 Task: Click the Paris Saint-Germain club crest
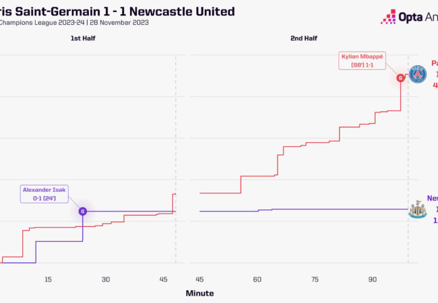coord(418,73)
